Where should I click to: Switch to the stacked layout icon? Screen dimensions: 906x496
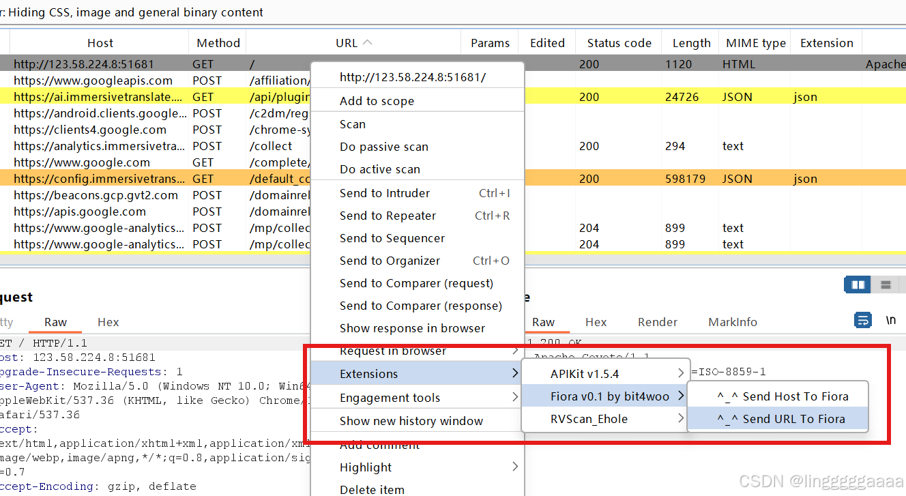pos(886,285)
